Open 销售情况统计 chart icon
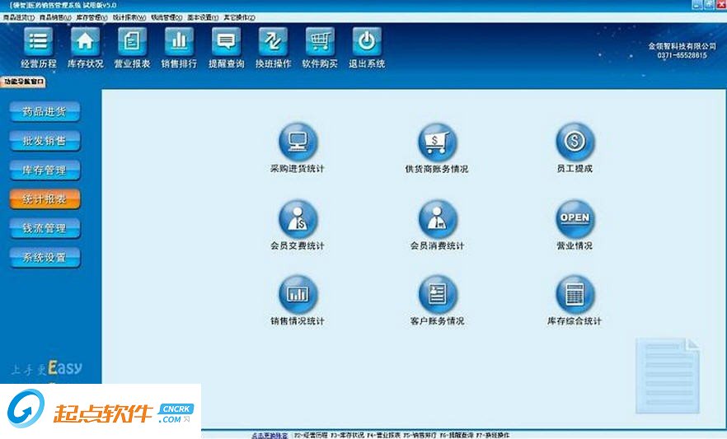 pyautogui.click(x=298, y=295)
